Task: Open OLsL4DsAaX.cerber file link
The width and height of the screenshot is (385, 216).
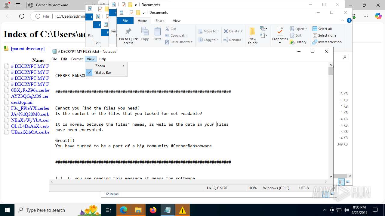Action: pyautogui.click(x=30, y=126)
